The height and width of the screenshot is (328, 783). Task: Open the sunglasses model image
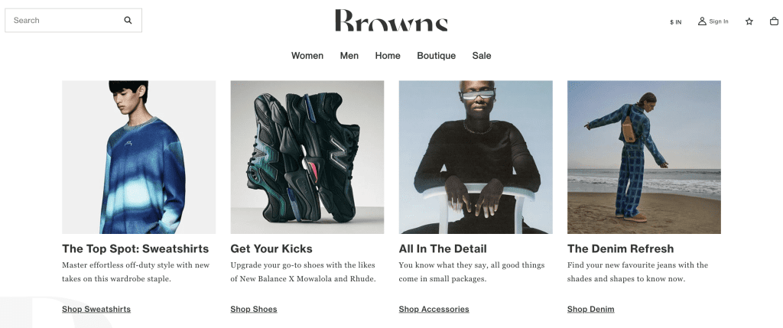(476, 158)
